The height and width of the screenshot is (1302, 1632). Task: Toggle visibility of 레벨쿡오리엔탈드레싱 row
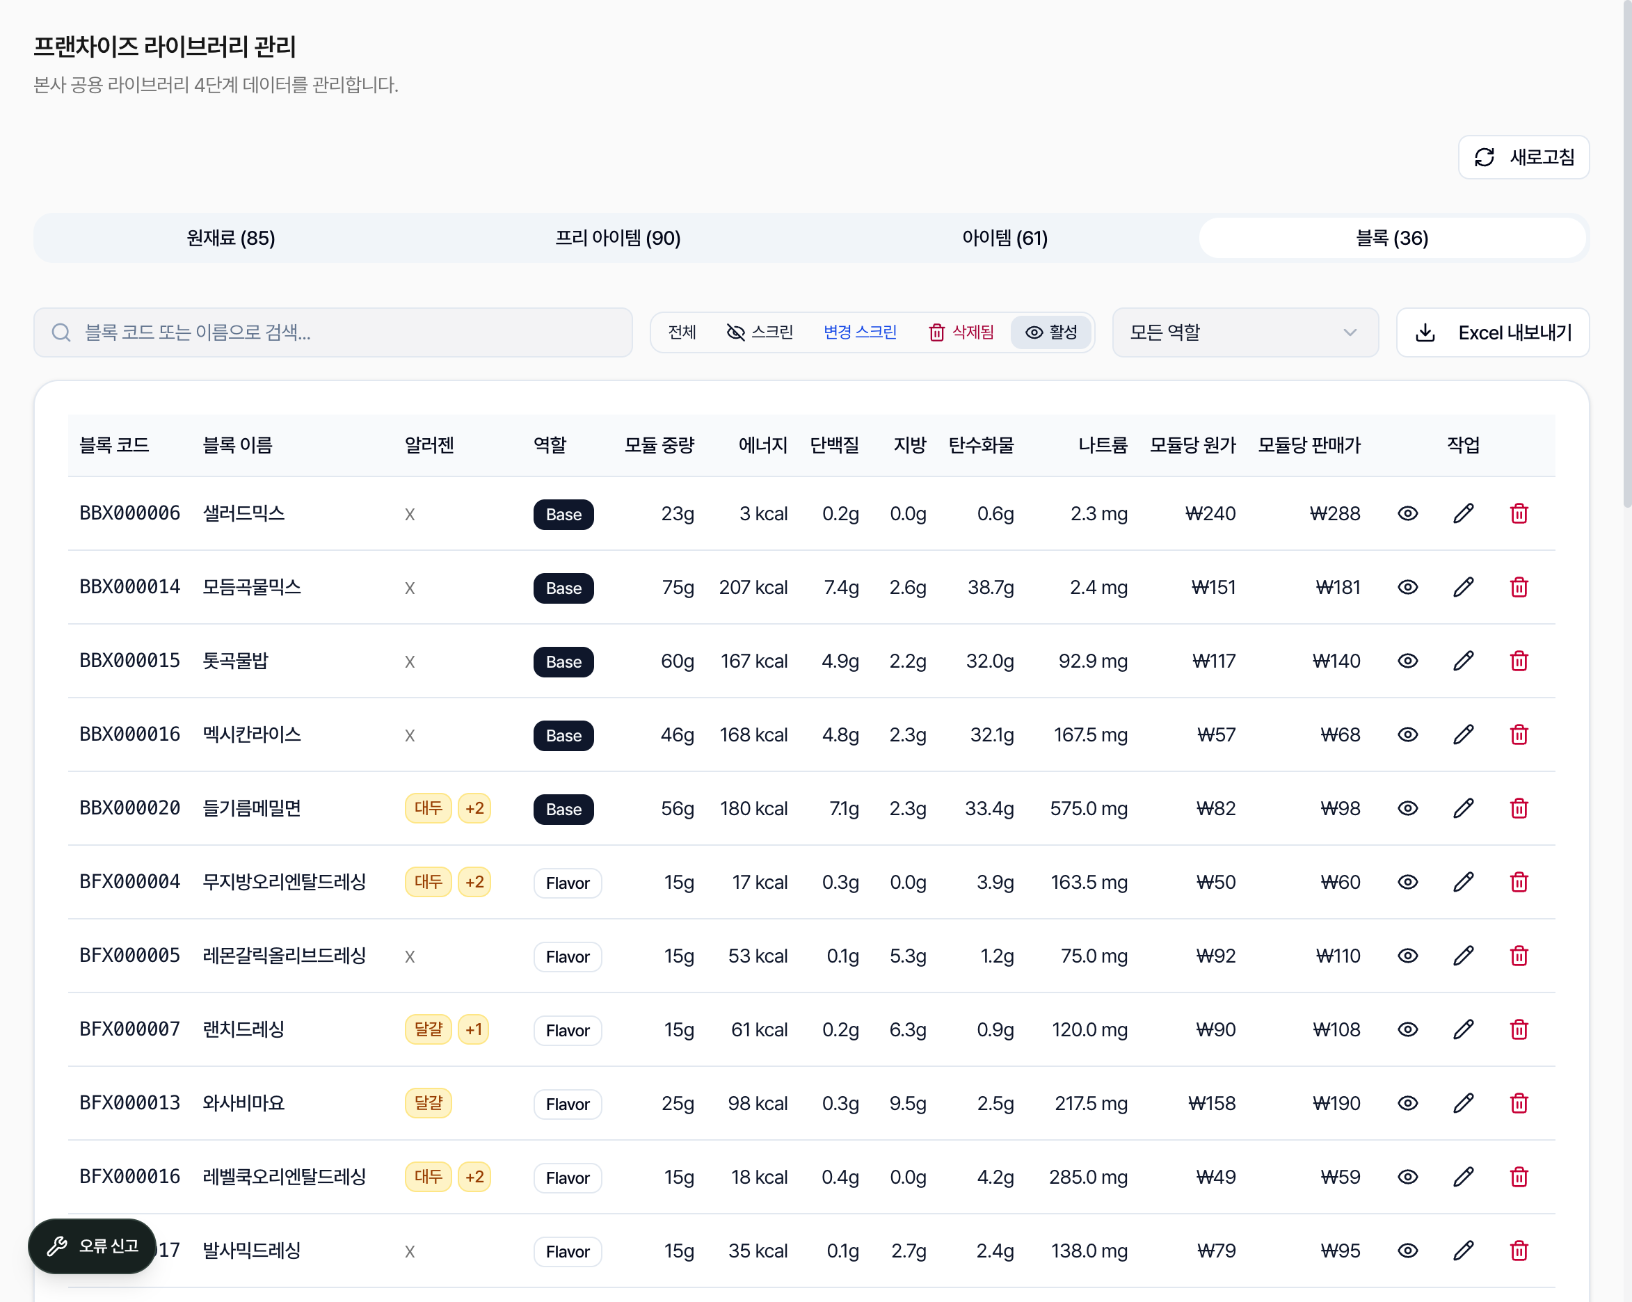1407,1177
